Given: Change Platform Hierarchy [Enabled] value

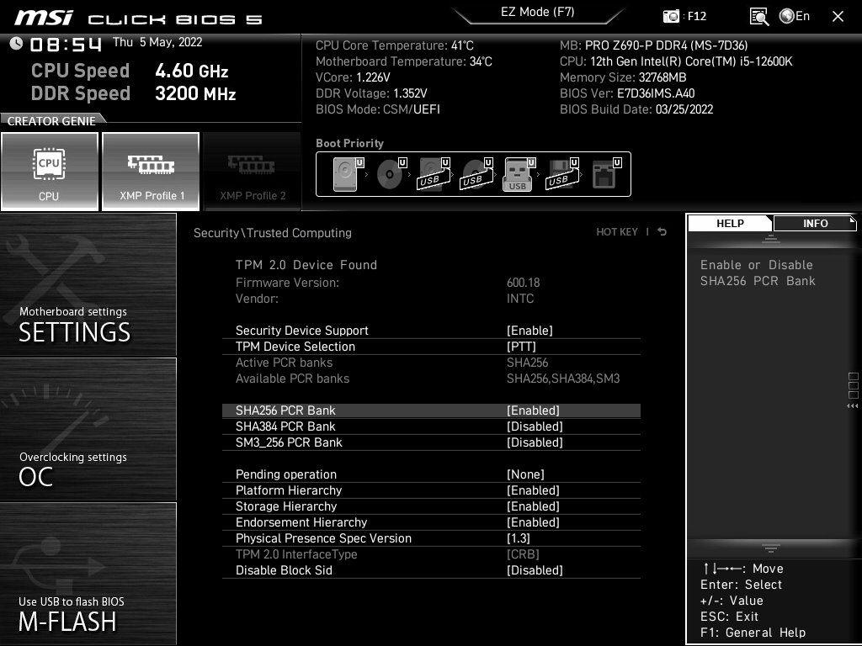Looking at the screenshot, I should point(431,490).
